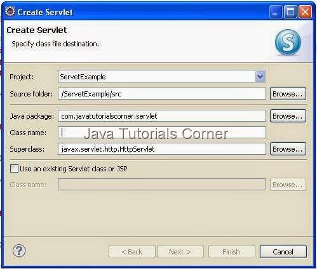Screen dimensions: 317x269
Task: Click the 'Java package:' label
Action: pos(32,116)
